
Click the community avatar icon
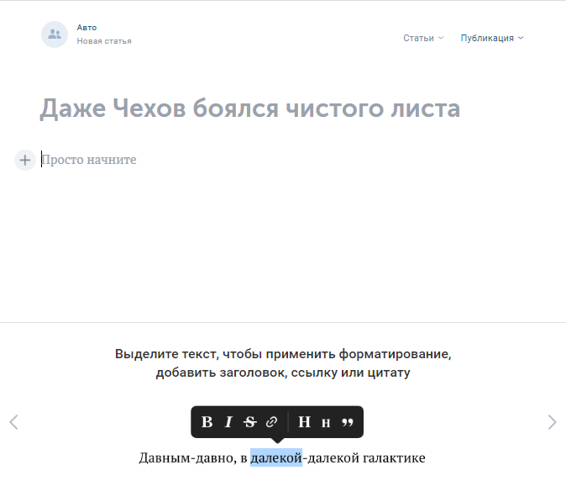point(55,34)
